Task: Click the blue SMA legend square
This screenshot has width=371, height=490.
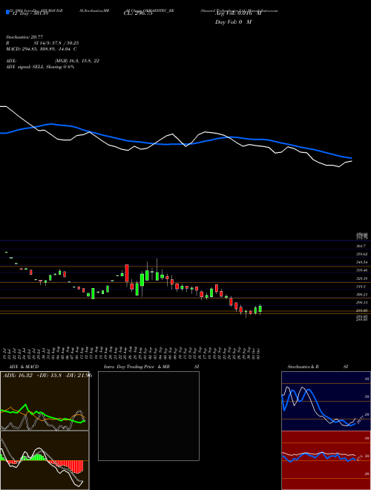Action: (8, 12)
